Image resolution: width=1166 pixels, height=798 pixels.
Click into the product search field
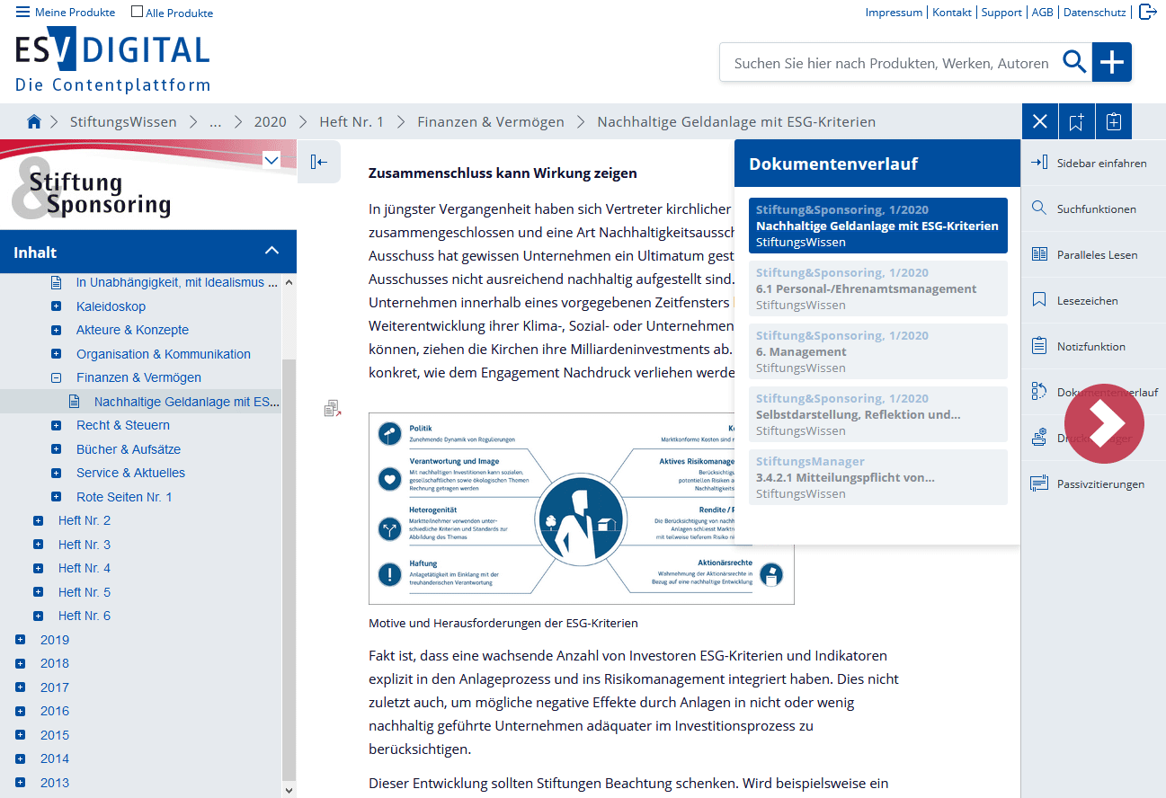(x=890, y=63)
